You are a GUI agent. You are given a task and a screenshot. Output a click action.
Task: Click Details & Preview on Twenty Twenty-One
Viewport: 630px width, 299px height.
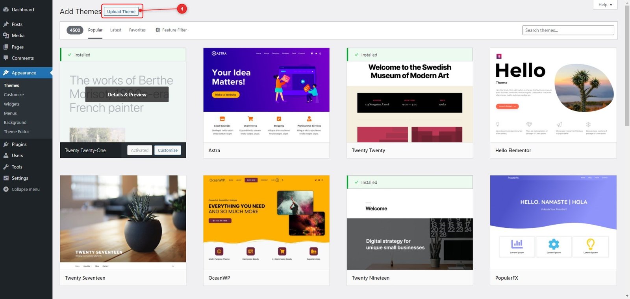127,94
